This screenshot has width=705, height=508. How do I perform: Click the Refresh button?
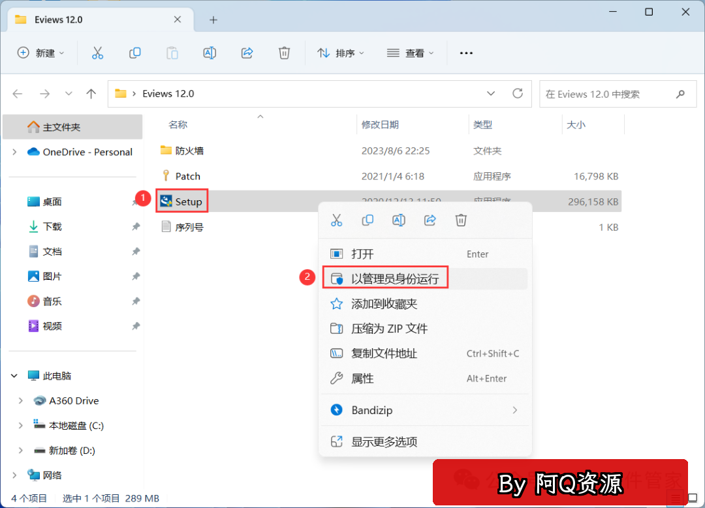(x=518, y=93)
